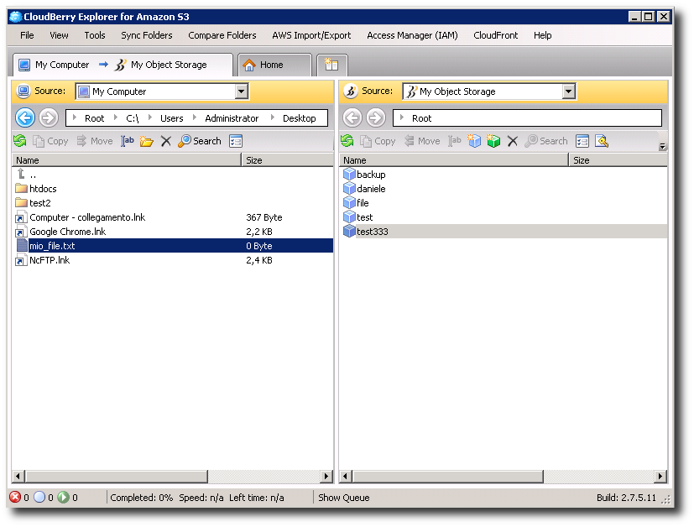Click left pane horizontal scrollbar right arrow
The image size is (694, 527).
(326, 476)
